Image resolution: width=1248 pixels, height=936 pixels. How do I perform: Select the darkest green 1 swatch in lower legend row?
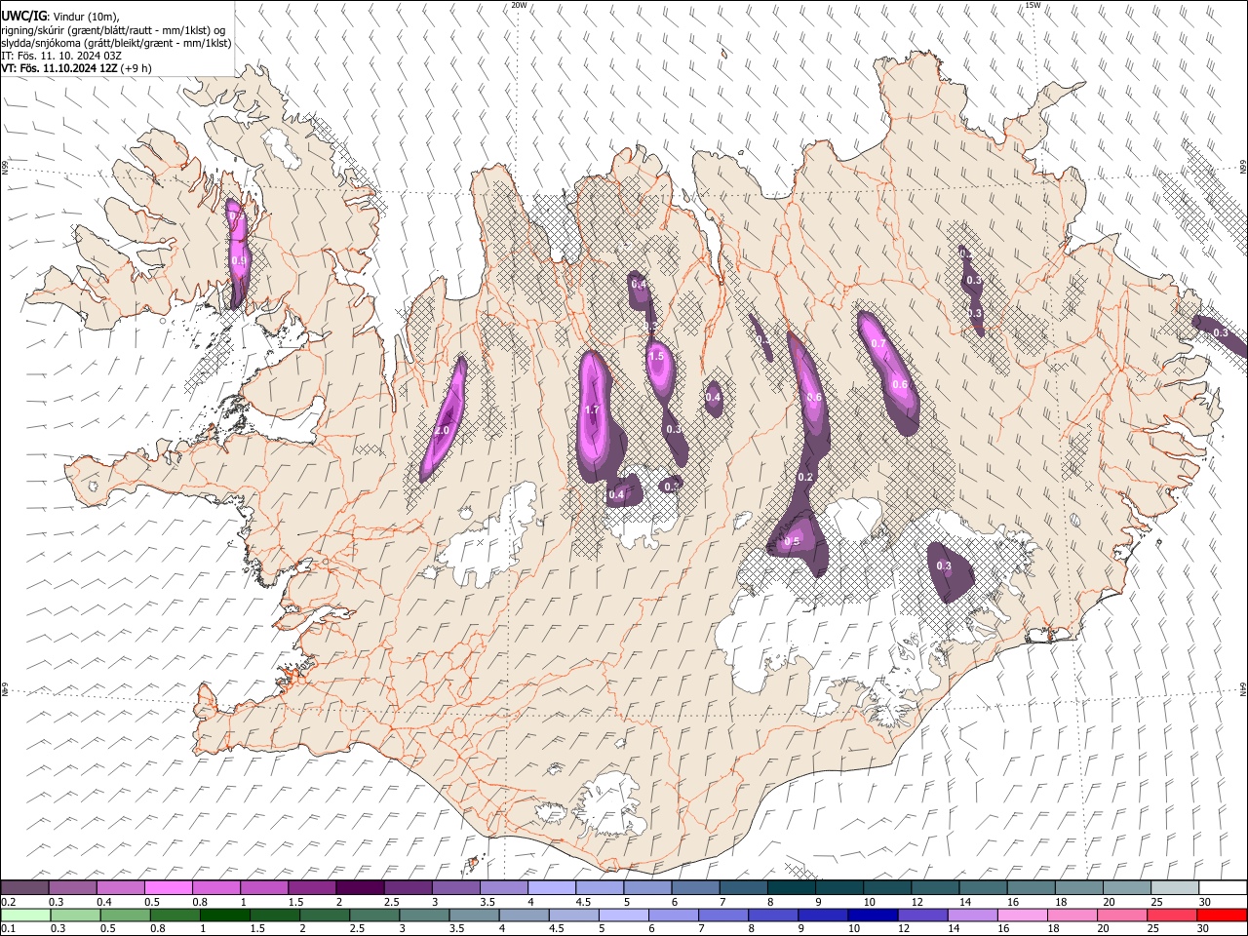point(225,915)
